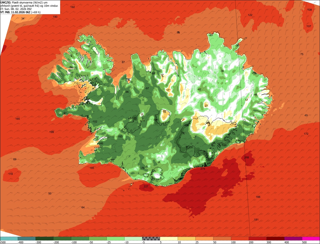Click the header line starting with 'UWC/IG:'
The width and height of the screenshot is (320, 244).
[x=24, y=2]
